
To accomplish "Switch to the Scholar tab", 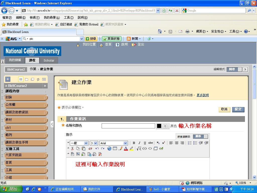I will click(x=49, y=61).
